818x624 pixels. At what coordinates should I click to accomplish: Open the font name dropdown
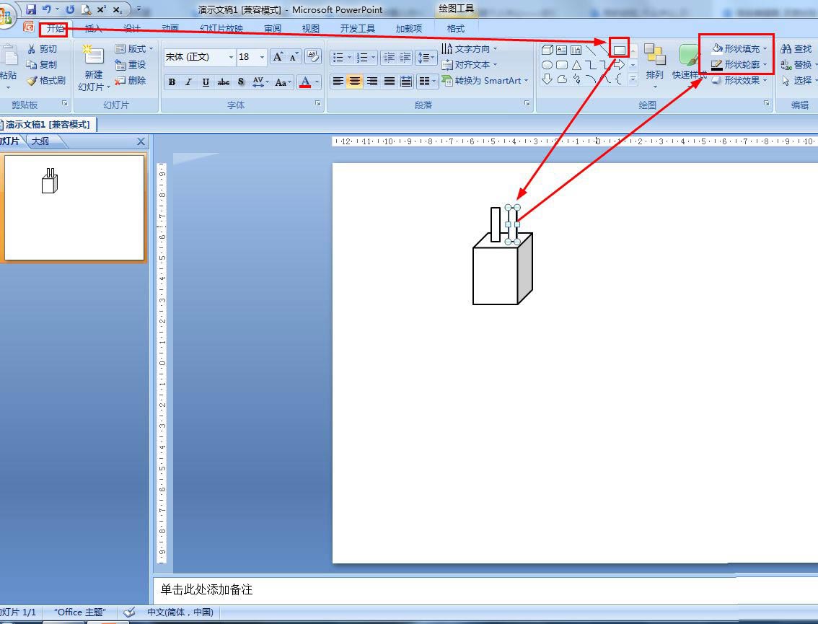(231, 57)
